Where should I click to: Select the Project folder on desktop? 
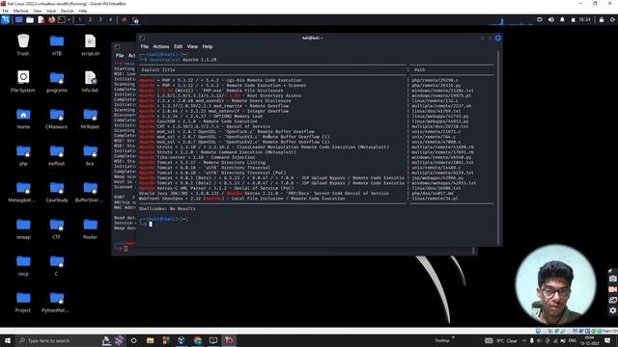23,302
